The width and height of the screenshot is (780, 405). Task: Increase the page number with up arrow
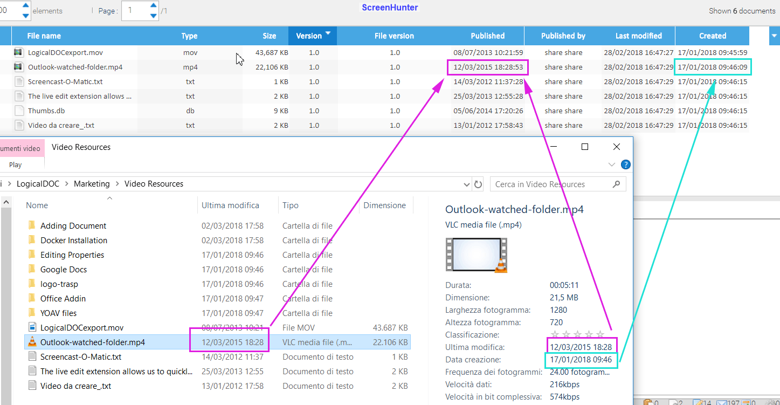[154, 5]
